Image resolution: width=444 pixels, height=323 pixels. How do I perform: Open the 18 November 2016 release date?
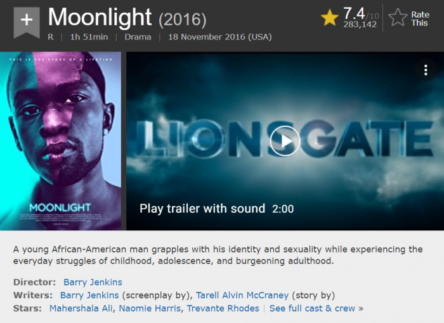tap(219, 37)
